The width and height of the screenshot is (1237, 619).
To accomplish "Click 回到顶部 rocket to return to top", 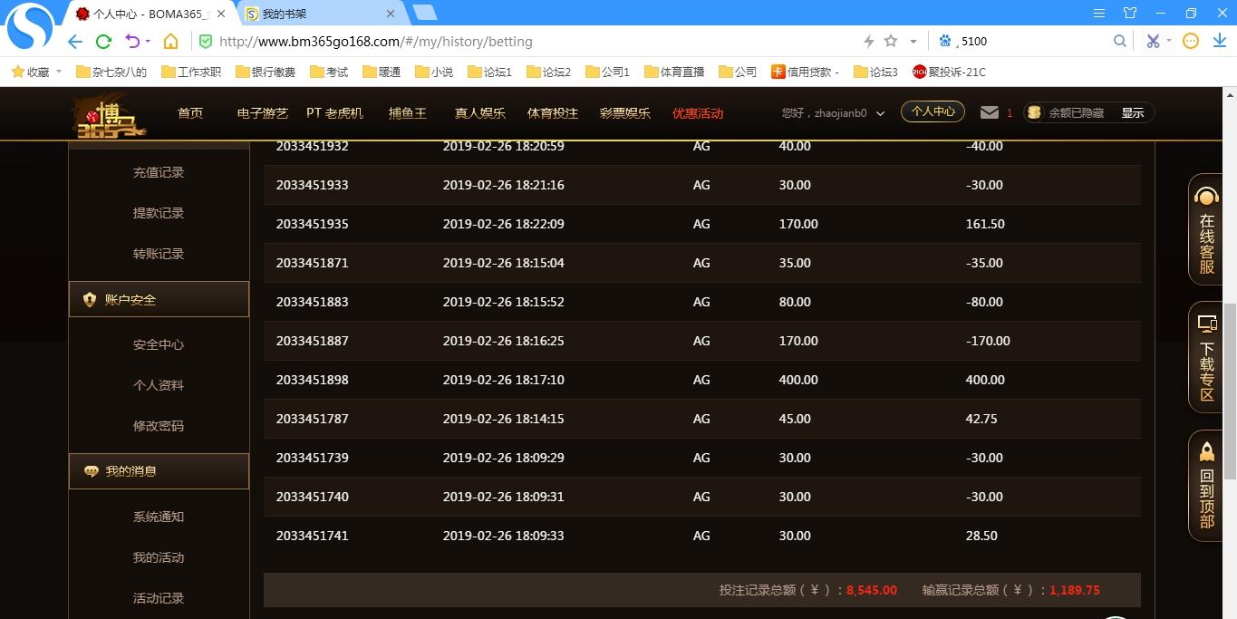I will click(1206, 486).
